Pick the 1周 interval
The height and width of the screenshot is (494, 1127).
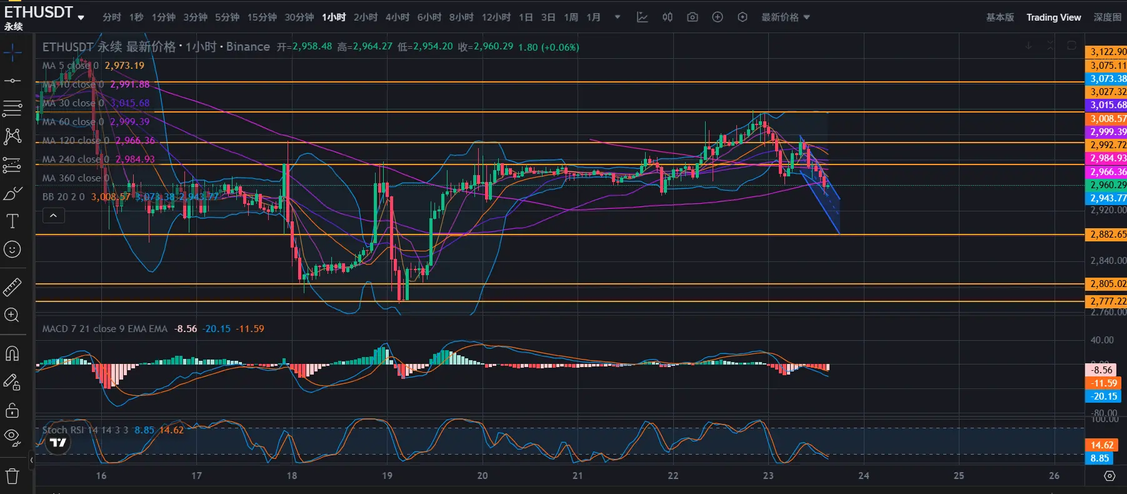click(571, 18)
